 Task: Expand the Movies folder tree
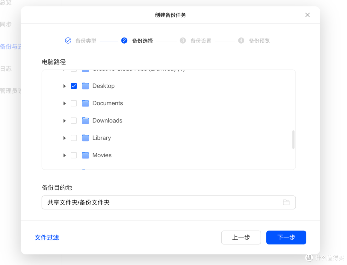point(64,155)
